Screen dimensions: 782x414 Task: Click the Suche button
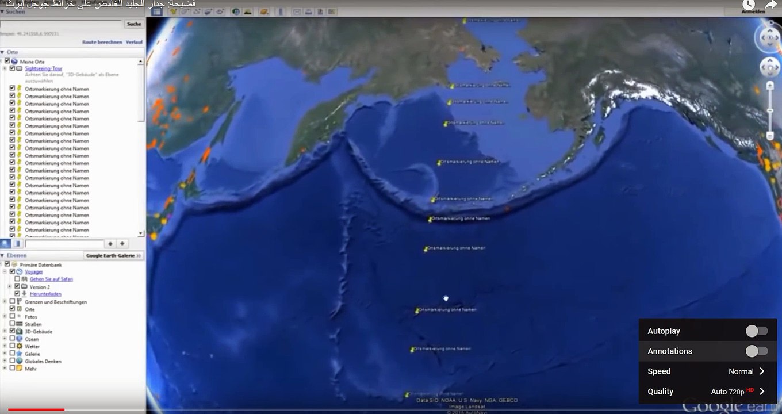coord(134,24)
